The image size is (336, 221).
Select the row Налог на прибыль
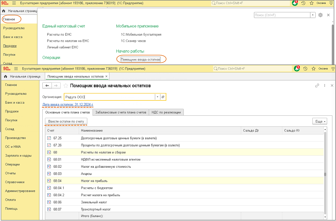[184, 181]
